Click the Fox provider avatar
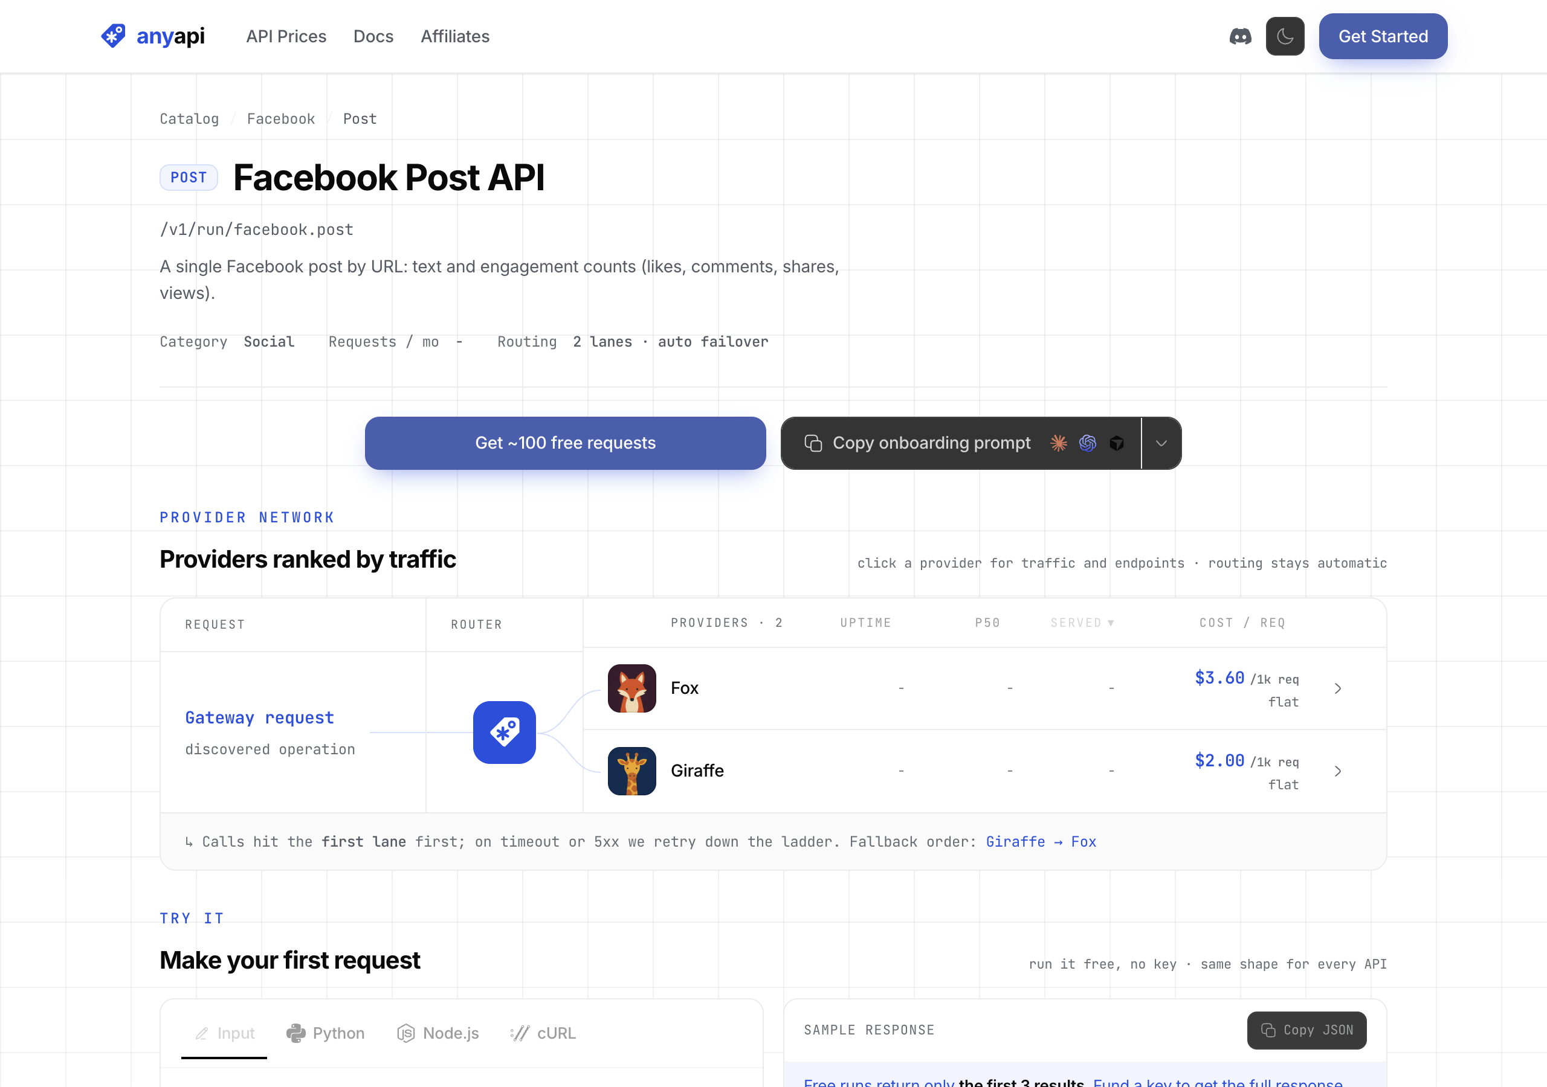The image size is (1547, 1087). pyautogui.click(x=631, y=688)
